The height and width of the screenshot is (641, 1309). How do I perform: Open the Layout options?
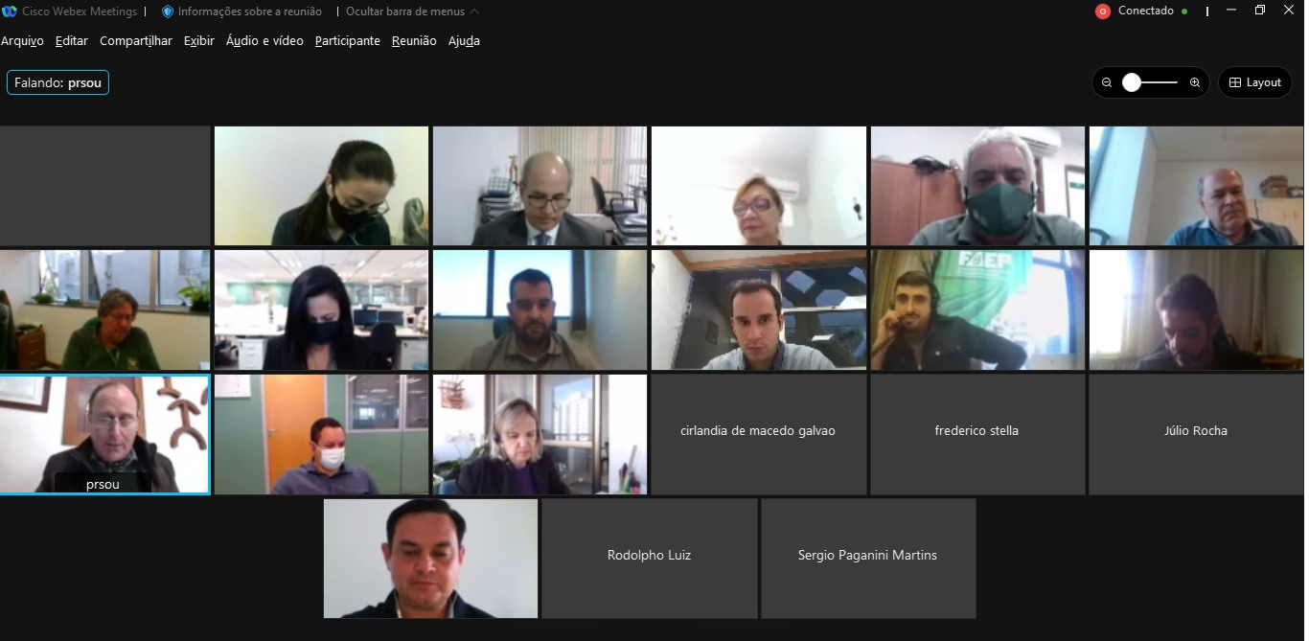[1255, 82]
